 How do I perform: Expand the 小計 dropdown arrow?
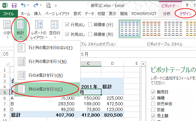(8, 37)
